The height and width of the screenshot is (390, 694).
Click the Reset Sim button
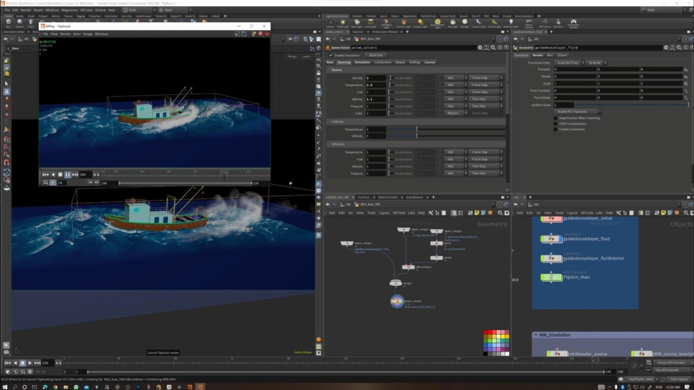[x=375, y=56]
